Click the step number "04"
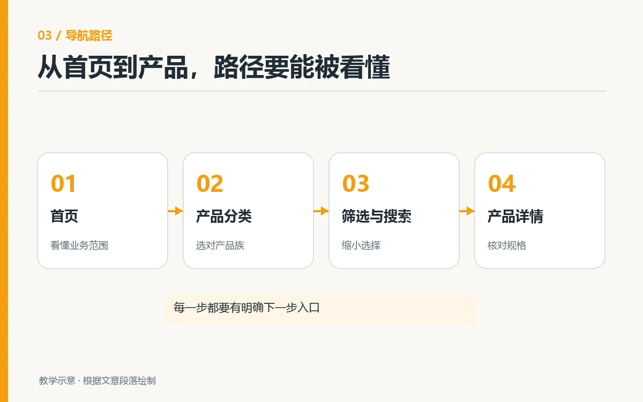Viewport: 643px width, 402px height. pos(502,184)
